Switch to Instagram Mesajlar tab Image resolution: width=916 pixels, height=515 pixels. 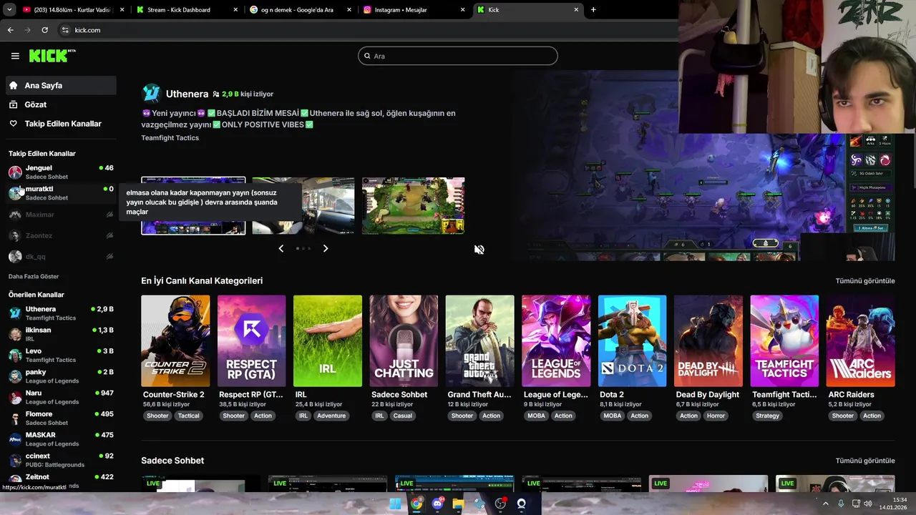click(413, 10)
